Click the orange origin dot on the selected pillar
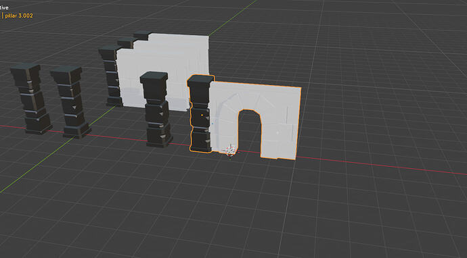Screen dimensions: 467x258 pyautogui.click(x=202, y=115)
